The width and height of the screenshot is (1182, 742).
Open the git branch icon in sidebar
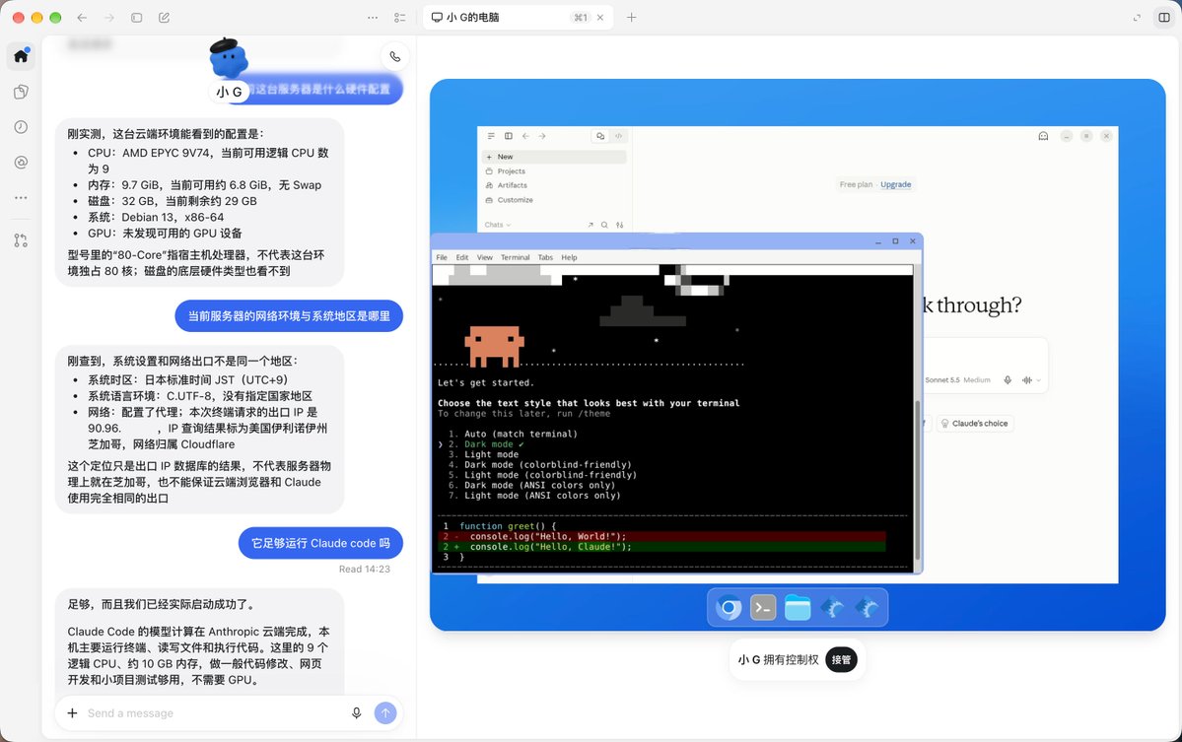tap(21, 240)
